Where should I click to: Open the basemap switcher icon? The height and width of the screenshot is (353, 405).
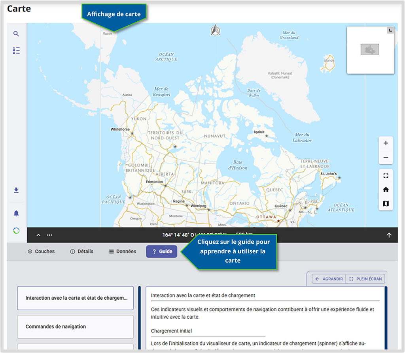(386, 203)
